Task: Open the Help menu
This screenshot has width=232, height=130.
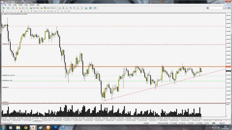Action: click(38, 5)
